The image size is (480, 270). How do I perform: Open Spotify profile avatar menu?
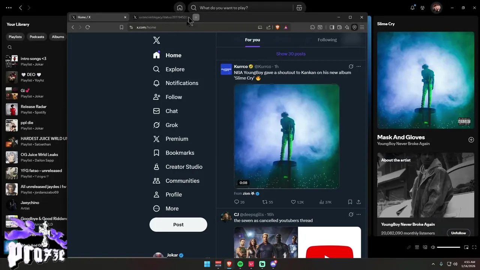436,7
